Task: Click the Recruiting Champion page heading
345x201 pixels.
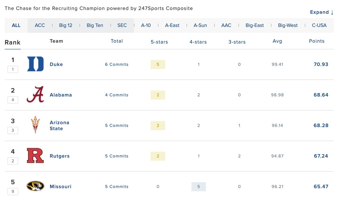Action: 99,8
